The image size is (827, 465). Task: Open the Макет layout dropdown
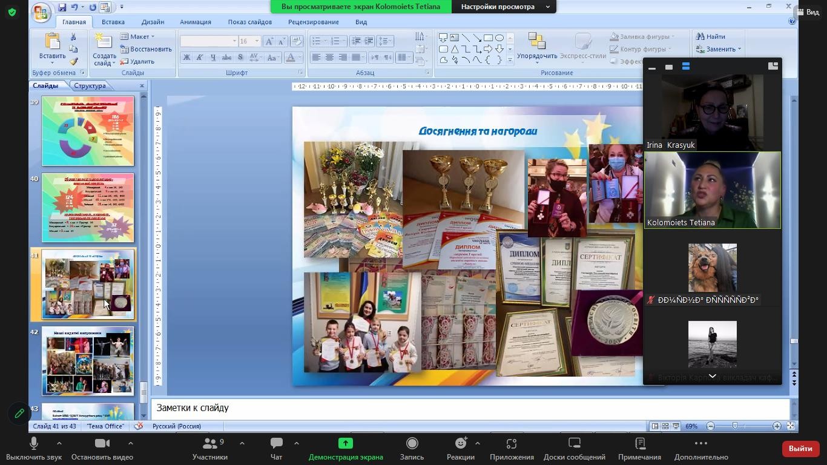click(138, 36)
